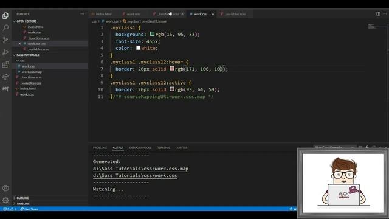Open the work.css.map path link in output
389x219 pixels.
click(140, 169)
